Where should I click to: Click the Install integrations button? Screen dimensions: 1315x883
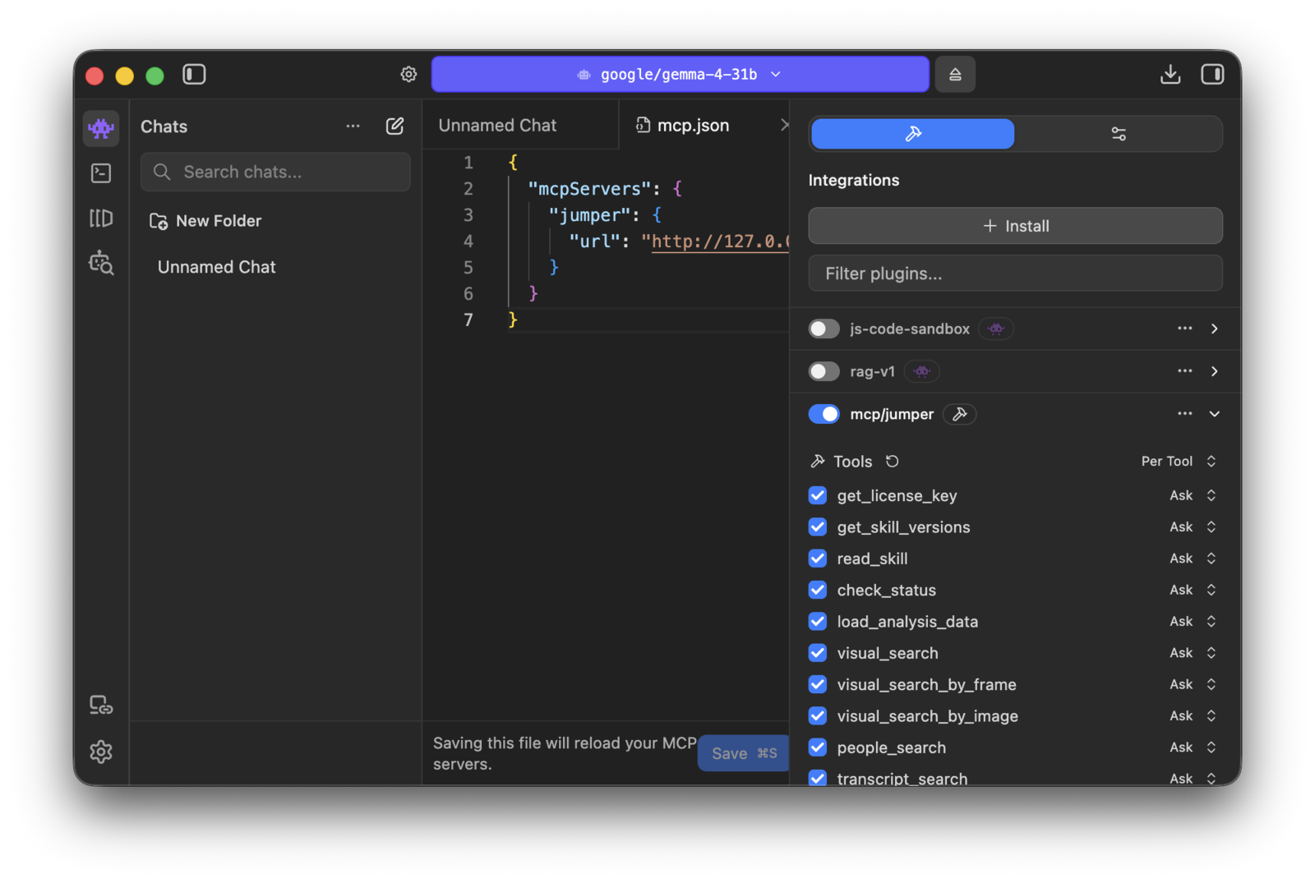click(1015, 226)
